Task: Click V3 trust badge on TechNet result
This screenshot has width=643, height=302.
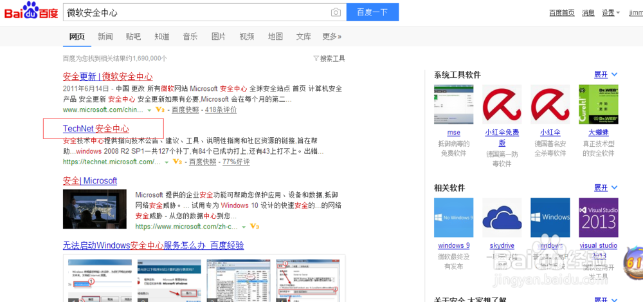Action: [177, 162]
